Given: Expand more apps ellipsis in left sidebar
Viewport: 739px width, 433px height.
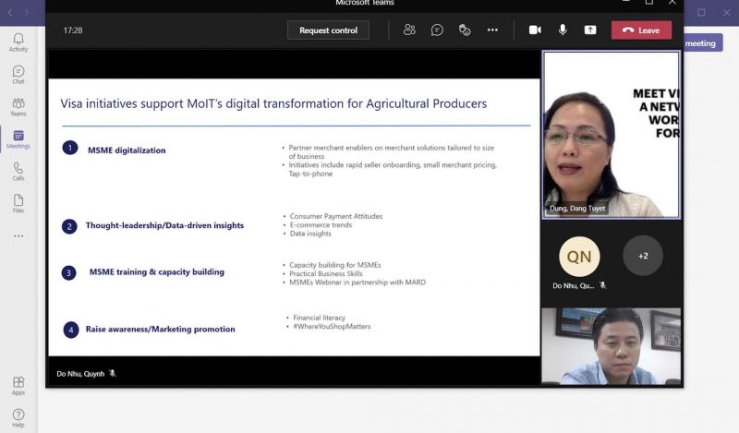Looking at the screenshot, I should 18,236.
